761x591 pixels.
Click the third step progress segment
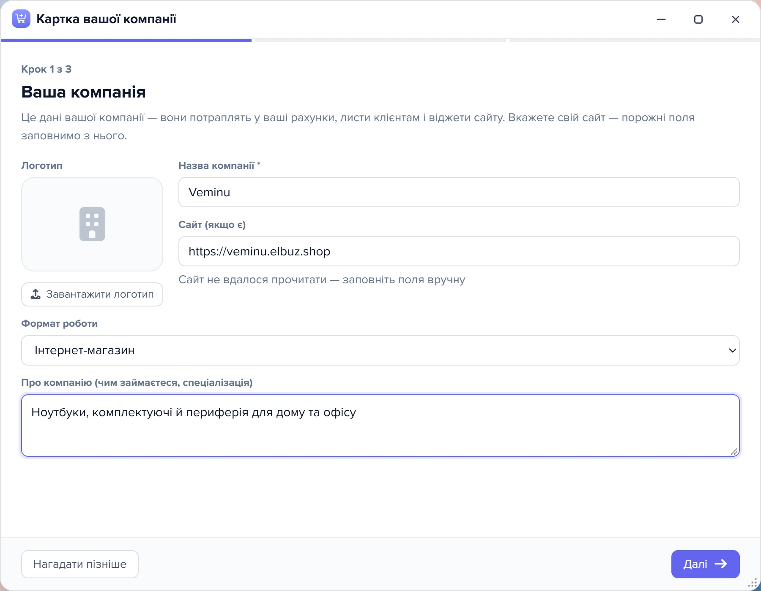(x=635, y=41)
